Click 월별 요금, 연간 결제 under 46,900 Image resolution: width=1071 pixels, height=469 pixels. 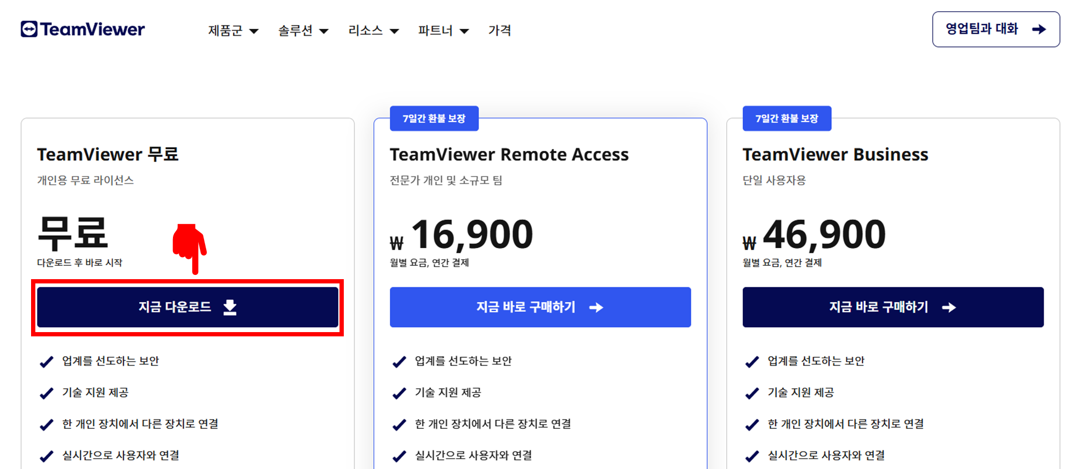(x=782, y=263)
